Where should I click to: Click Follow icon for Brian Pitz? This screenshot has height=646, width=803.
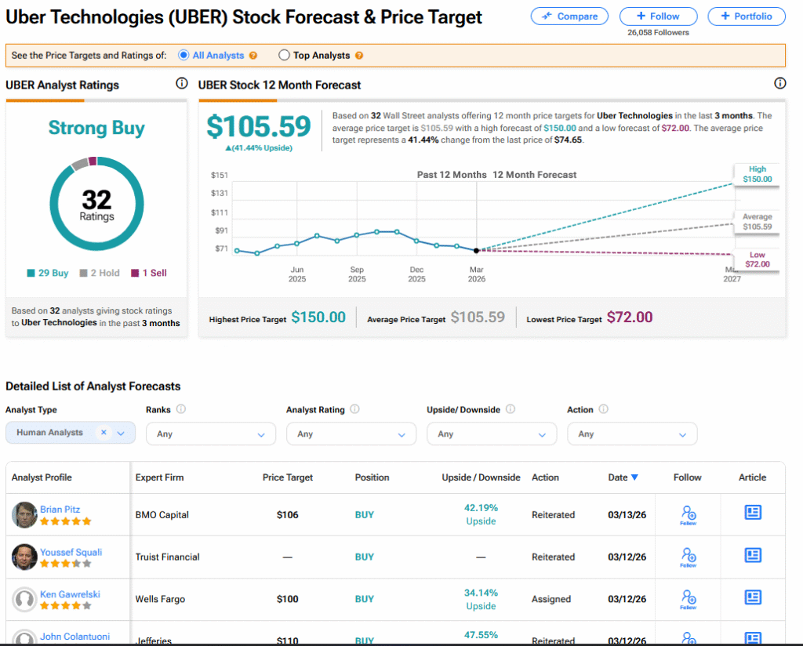(688, 514)
